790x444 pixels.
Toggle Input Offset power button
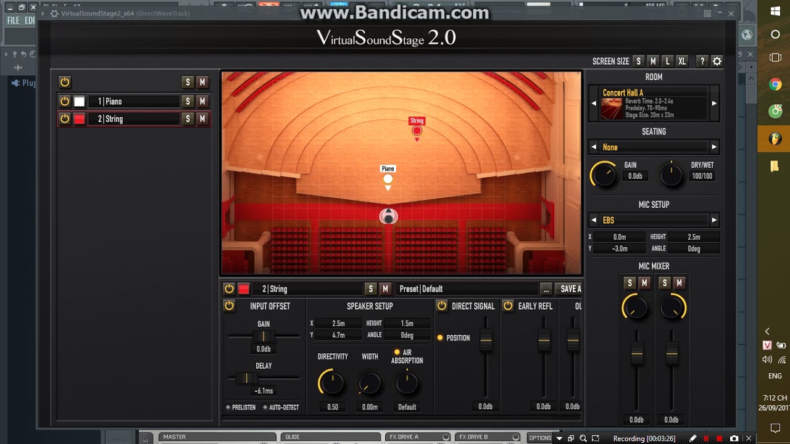click(x=229, y=306)
